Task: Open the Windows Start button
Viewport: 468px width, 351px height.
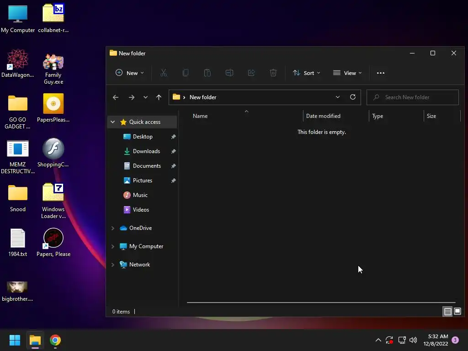Action: coord(15,340)
